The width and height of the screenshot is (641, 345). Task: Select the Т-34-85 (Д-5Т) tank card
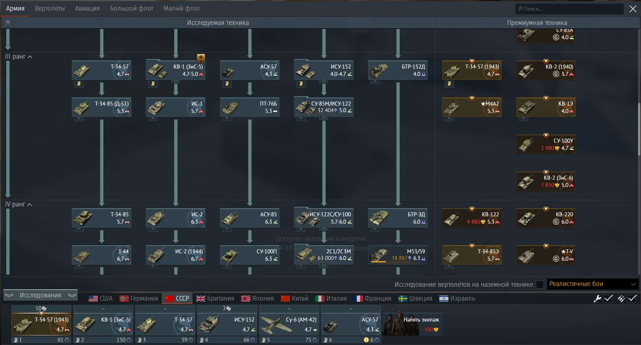coord(102,107)
